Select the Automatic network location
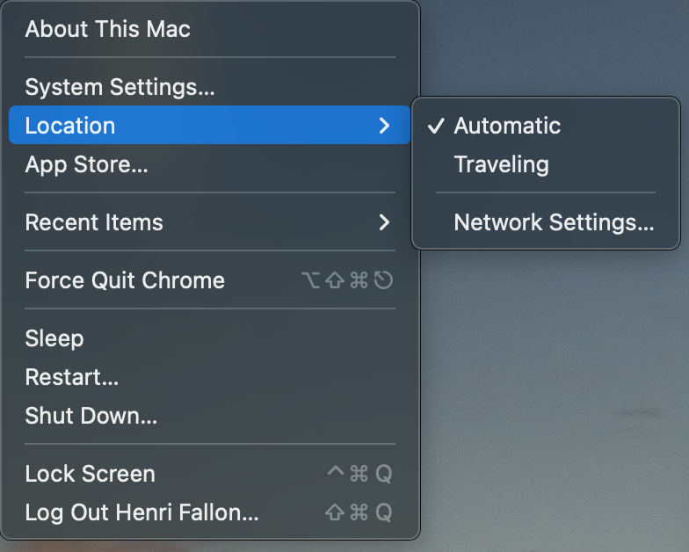This screenshot has height=552, width=689. (507, 126)
